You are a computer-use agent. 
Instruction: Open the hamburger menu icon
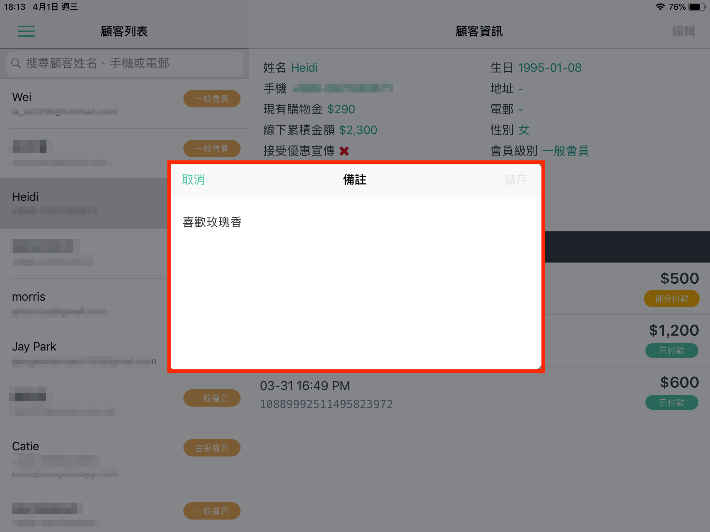[x=26, y=31]
